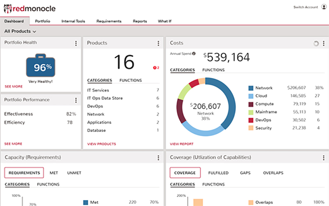329x206 pixels.
Task: Click VIEW PRODUCTS link
Action: (102, 144)
